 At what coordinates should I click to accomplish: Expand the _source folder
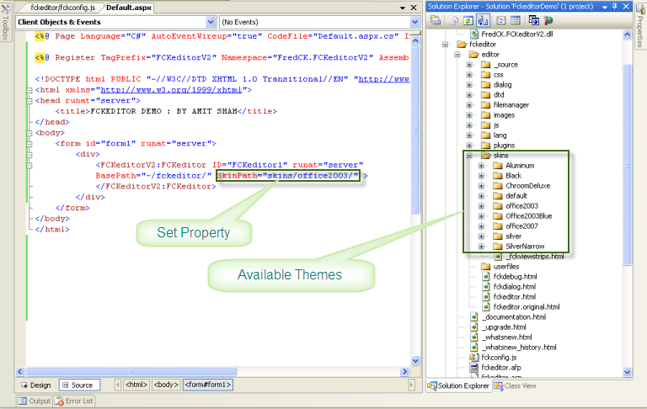pyautogui.click(x=469, y=65)
